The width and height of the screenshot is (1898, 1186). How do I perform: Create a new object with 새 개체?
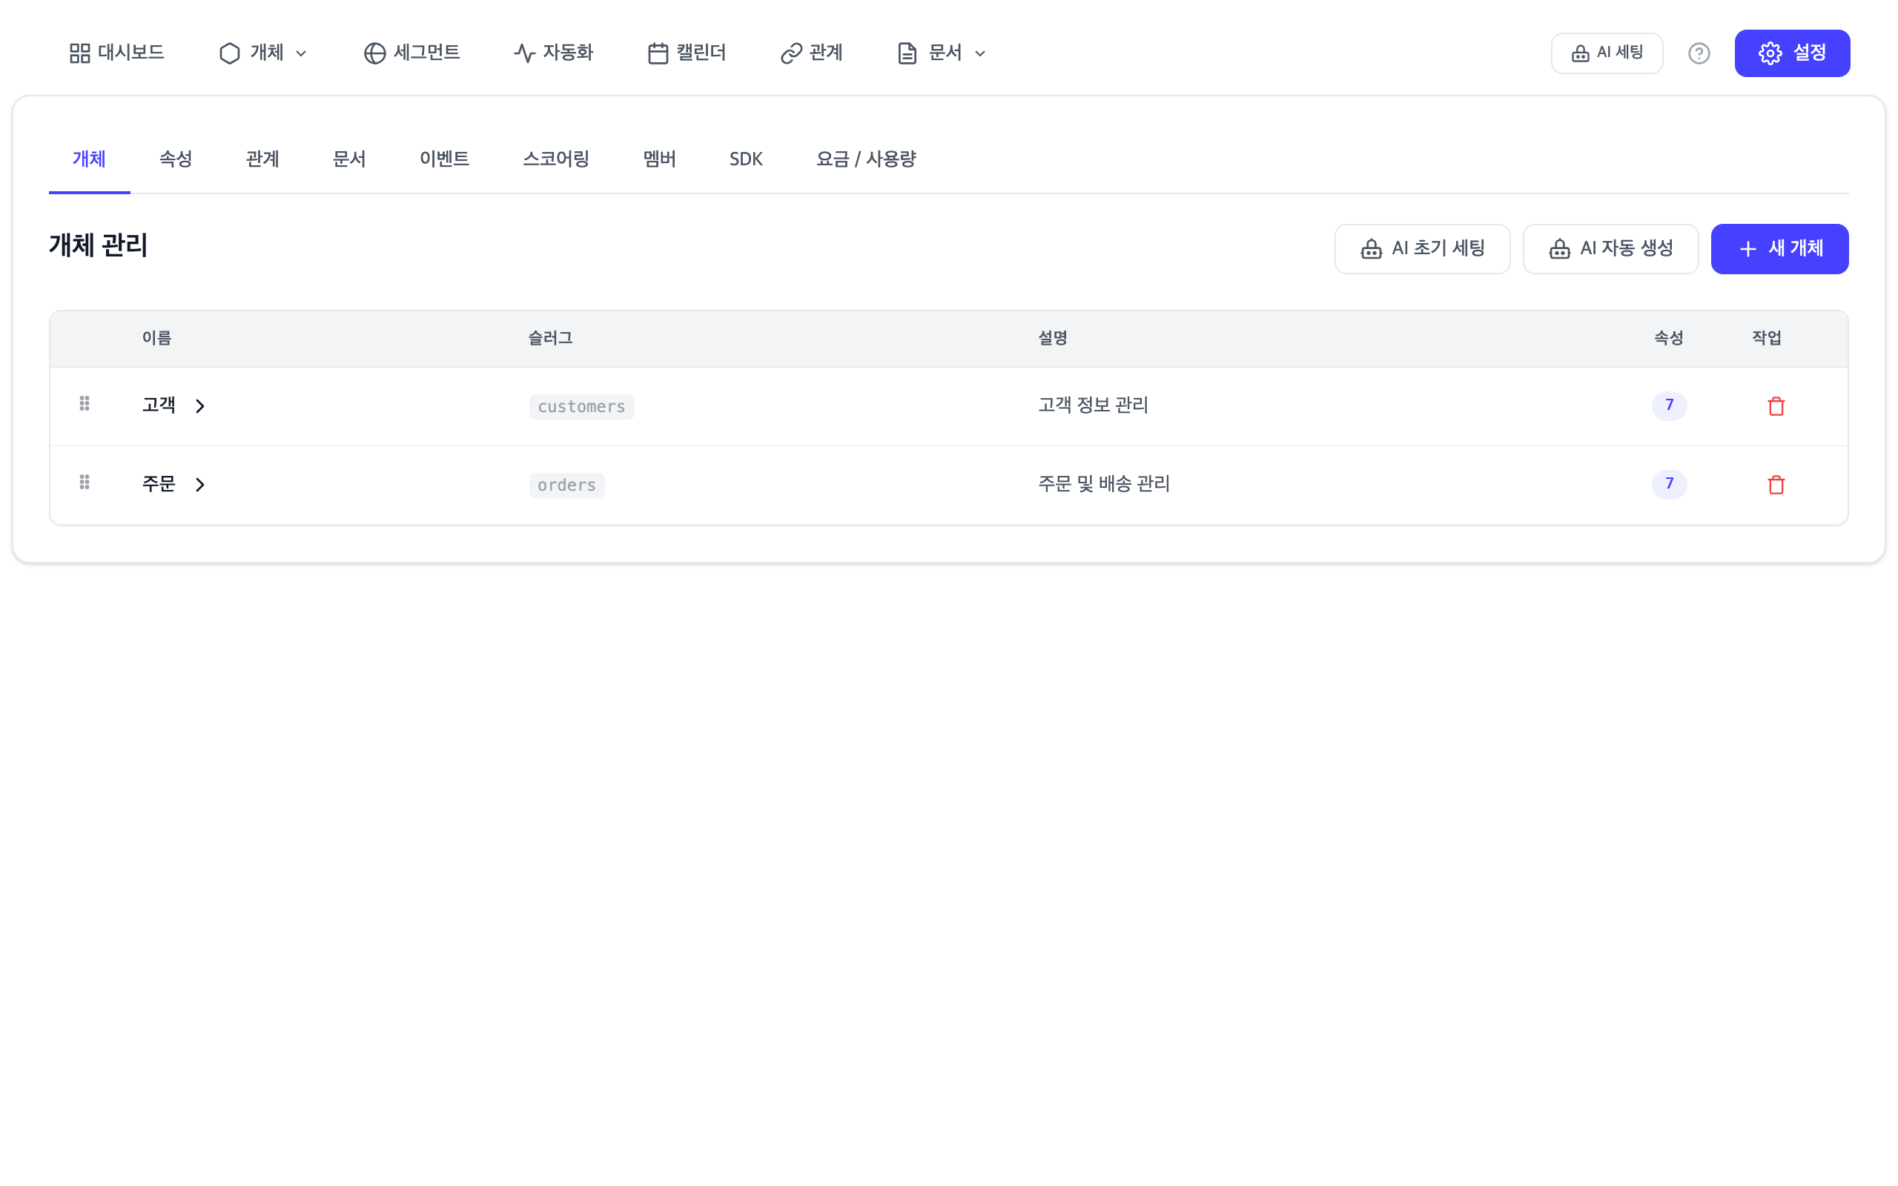(1779, 248)
